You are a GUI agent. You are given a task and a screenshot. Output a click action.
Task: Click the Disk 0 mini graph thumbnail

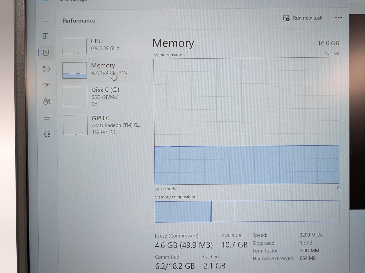pos(75,97)
